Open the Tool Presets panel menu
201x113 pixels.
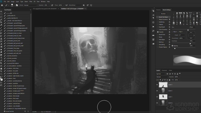(x=30, y=10)
